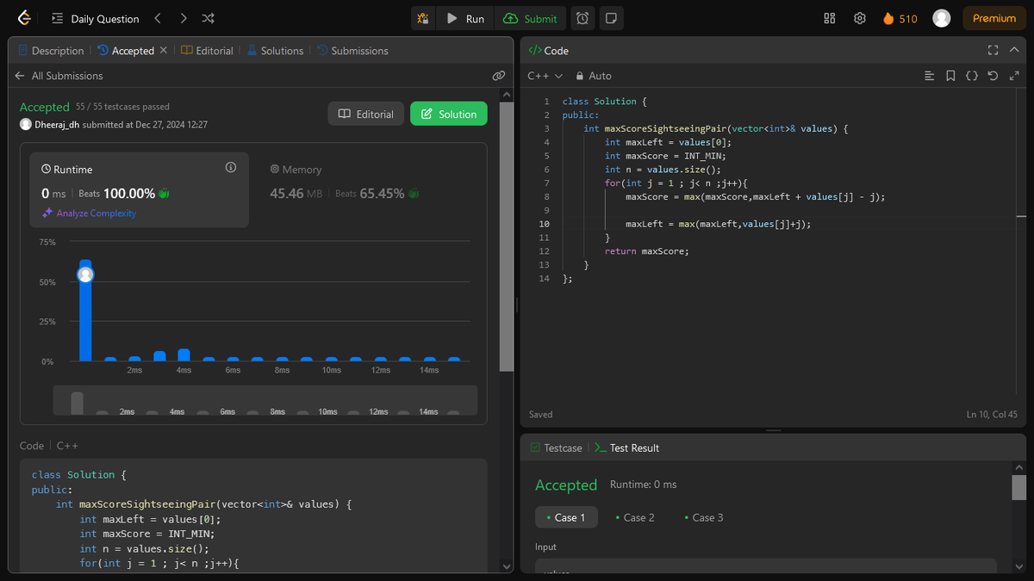Click the curly braces icon
1034x581 pixels.
[971, 76]
